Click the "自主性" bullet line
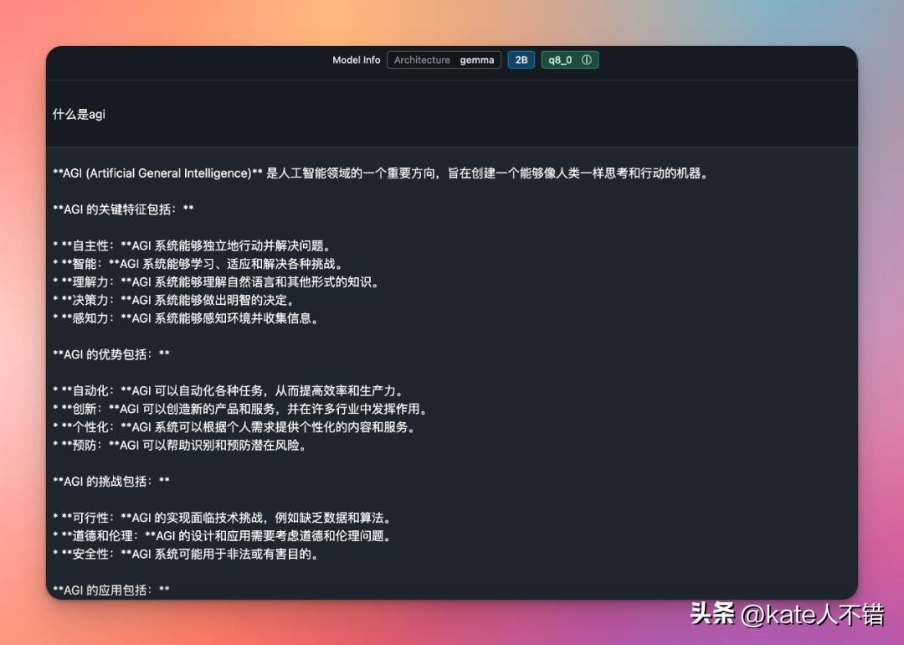The image size is (904, 645). pyautogui.click(x=192, y=246)
